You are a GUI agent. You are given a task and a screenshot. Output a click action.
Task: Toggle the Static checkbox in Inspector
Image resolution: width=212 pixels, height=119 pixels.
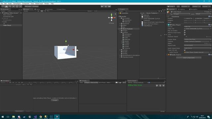(x=205, y=12)
